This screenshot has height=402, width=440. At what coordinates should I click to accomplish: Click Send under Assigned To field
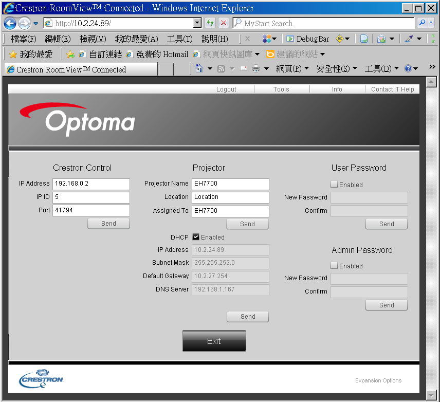pos(248,224)
